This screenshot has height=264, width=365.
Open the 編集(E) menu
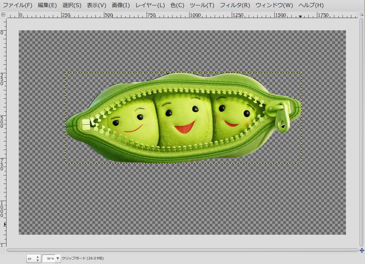coord(47,5)
